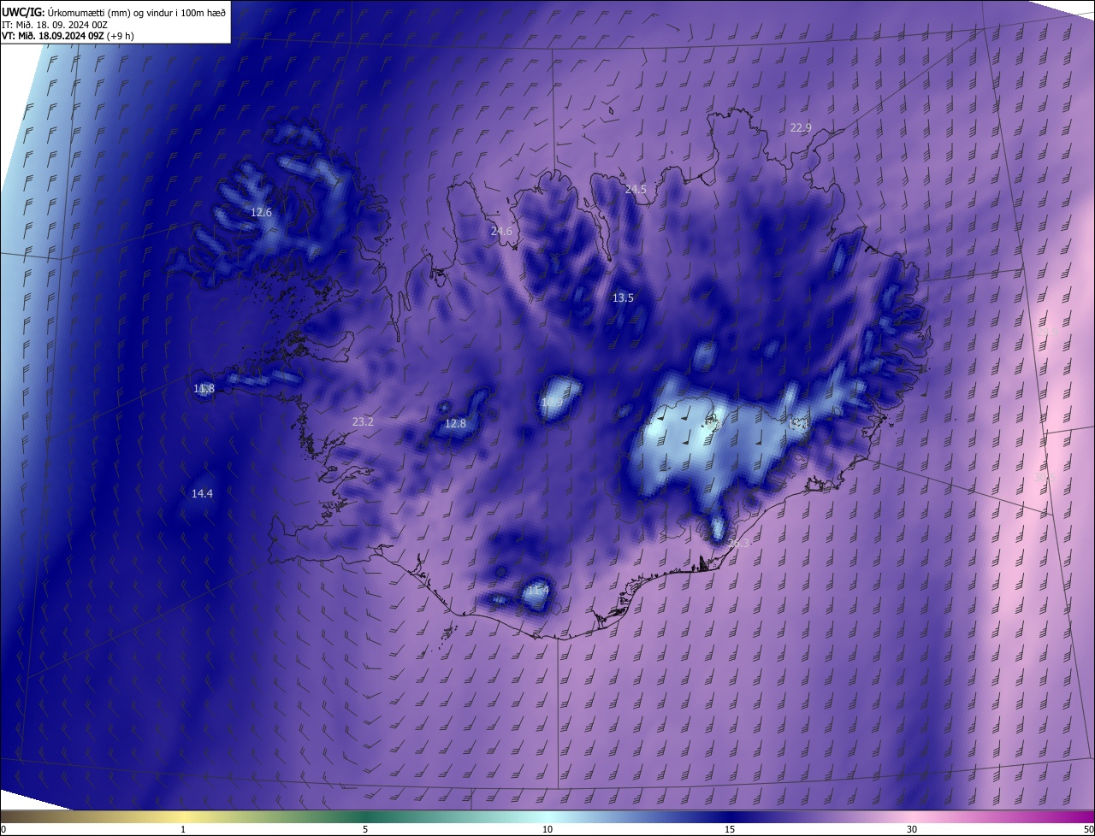Click the 29.9 value in the far east
1095x836 pixels.
pos(1046,332)
